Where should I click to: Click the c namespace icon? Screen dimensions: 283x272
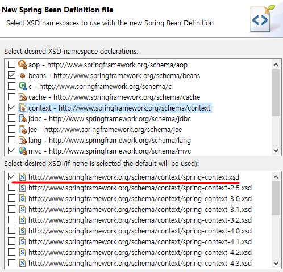[x=23, y=86]
